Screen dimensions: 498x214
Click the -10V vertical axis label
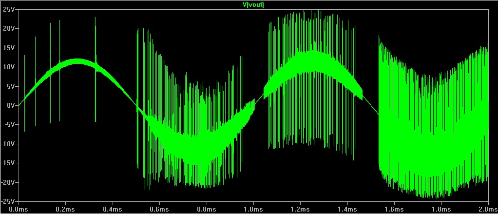(x=9, y=144)
